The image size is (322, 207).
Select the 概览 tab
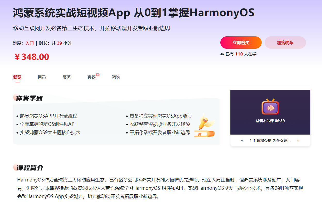17,77
